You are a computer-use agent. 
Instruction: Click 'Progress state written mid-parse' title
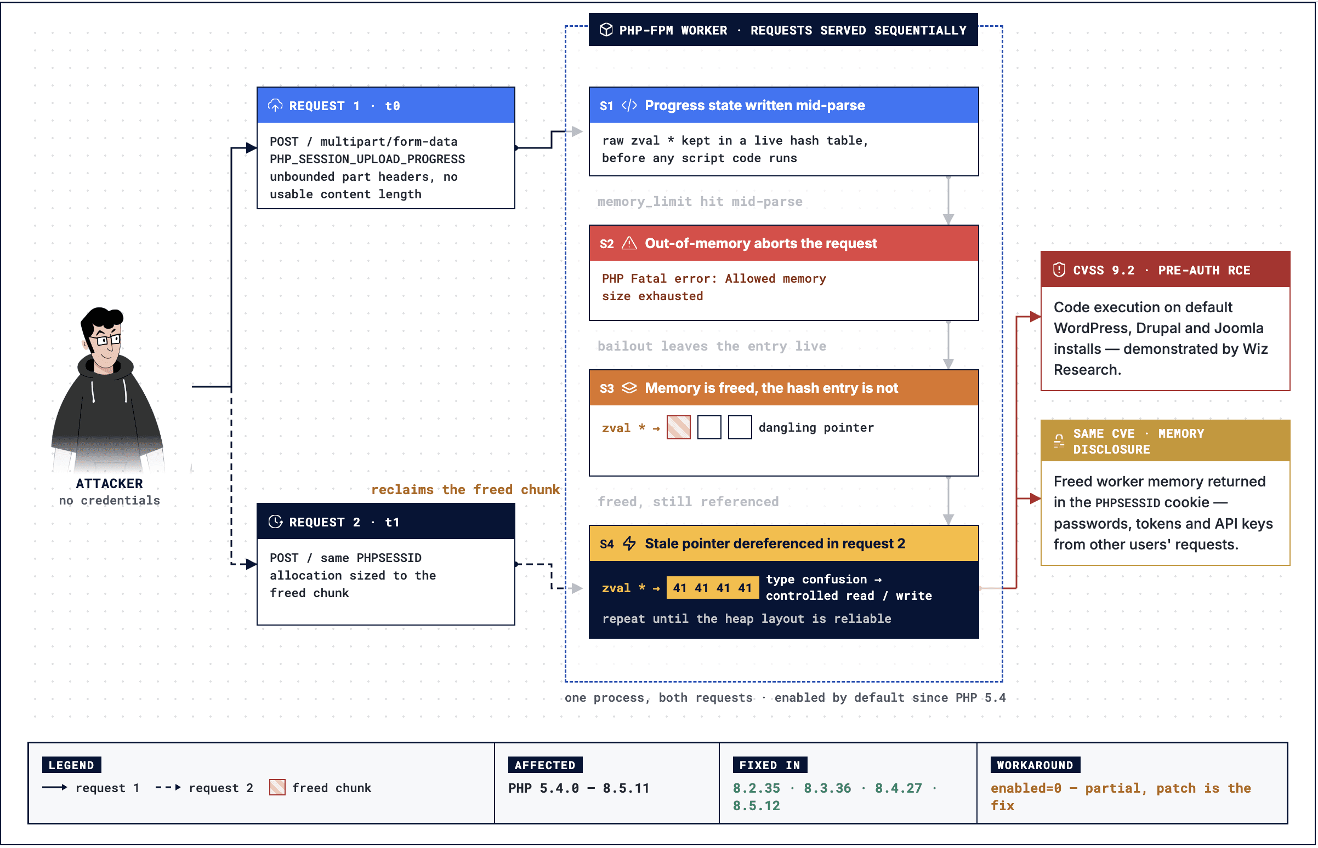click(x=755, y=105)
